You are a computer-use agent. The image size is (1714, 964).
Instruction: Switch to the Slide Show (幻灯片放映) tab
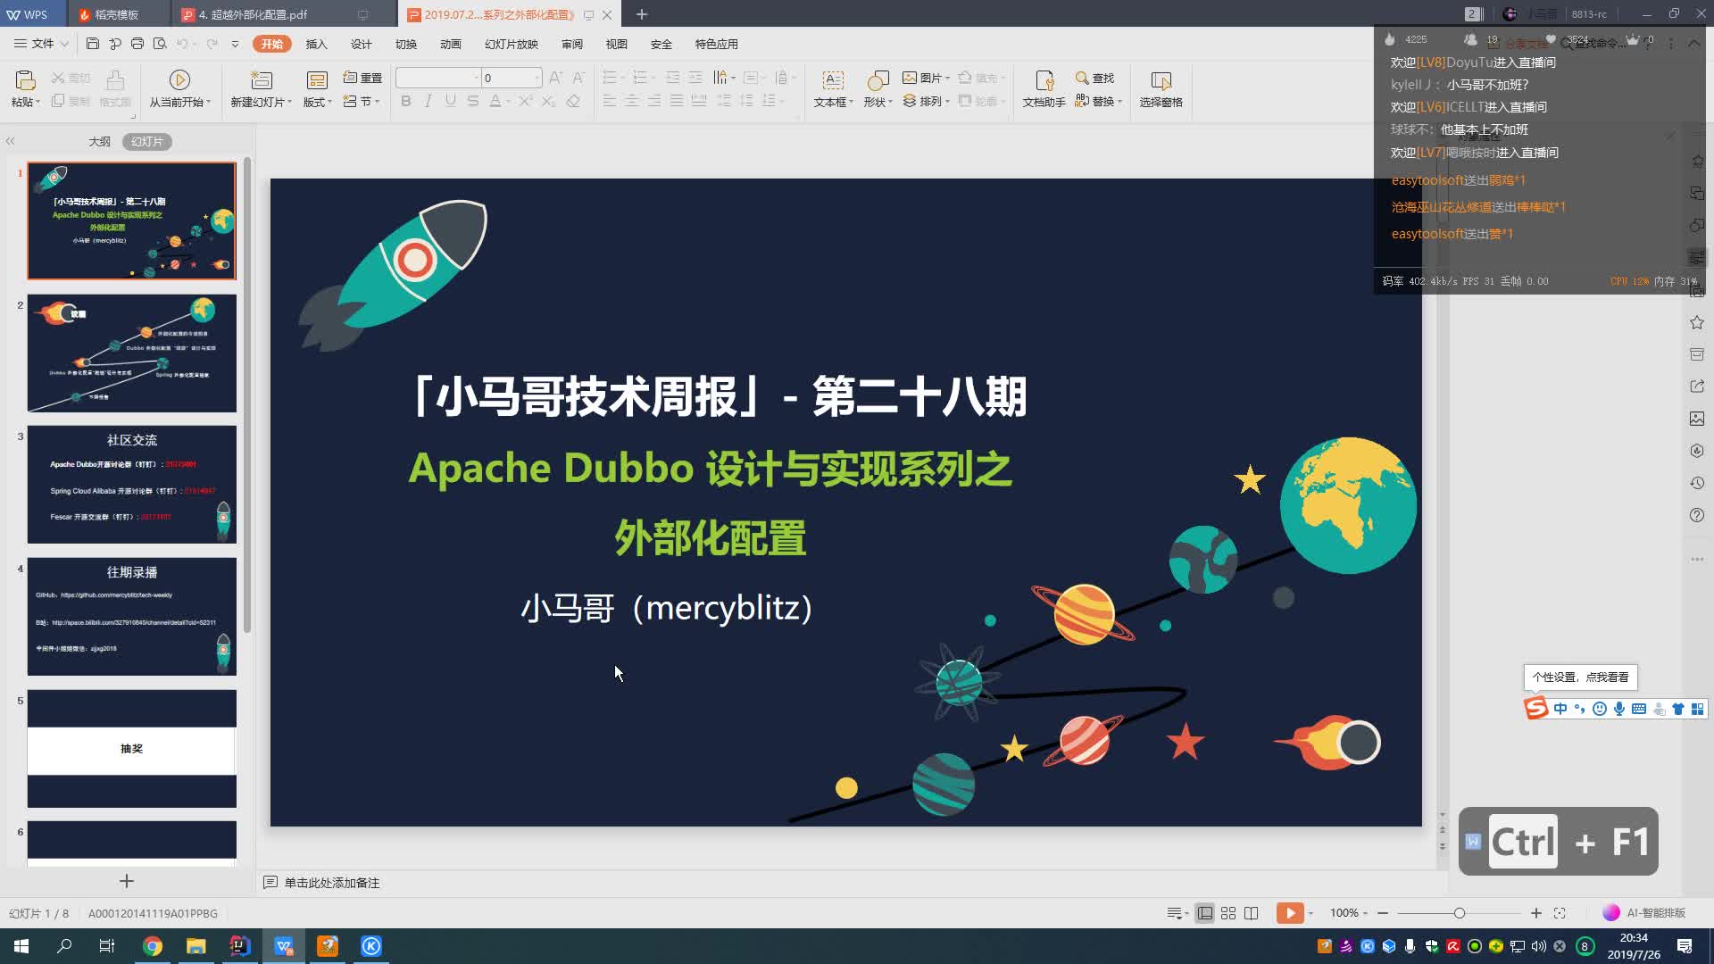(x=512, y=44)
